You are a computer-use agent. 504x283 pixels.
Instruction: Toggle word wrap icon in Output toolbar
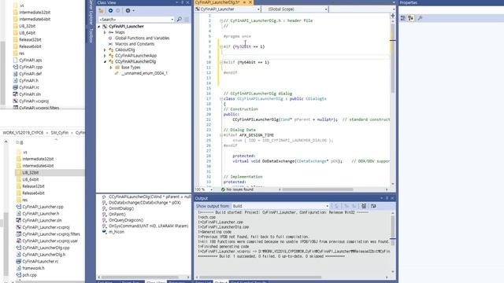click(x=373, y=206)
